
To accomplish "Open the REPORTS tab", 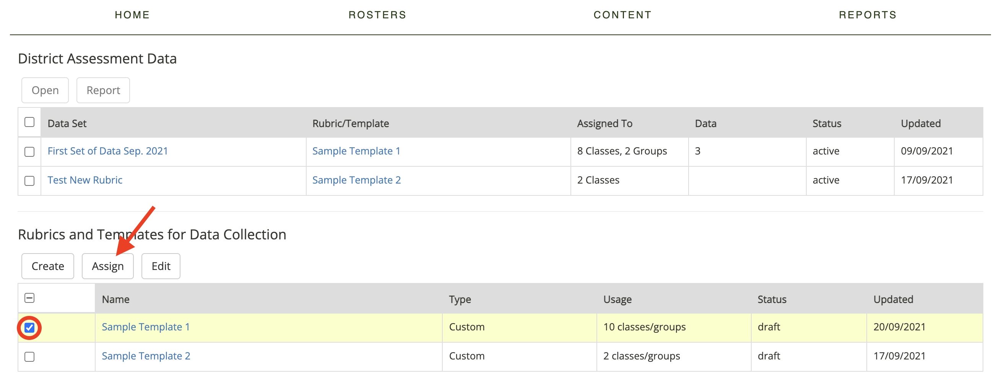I will click(x=867, y=15).
